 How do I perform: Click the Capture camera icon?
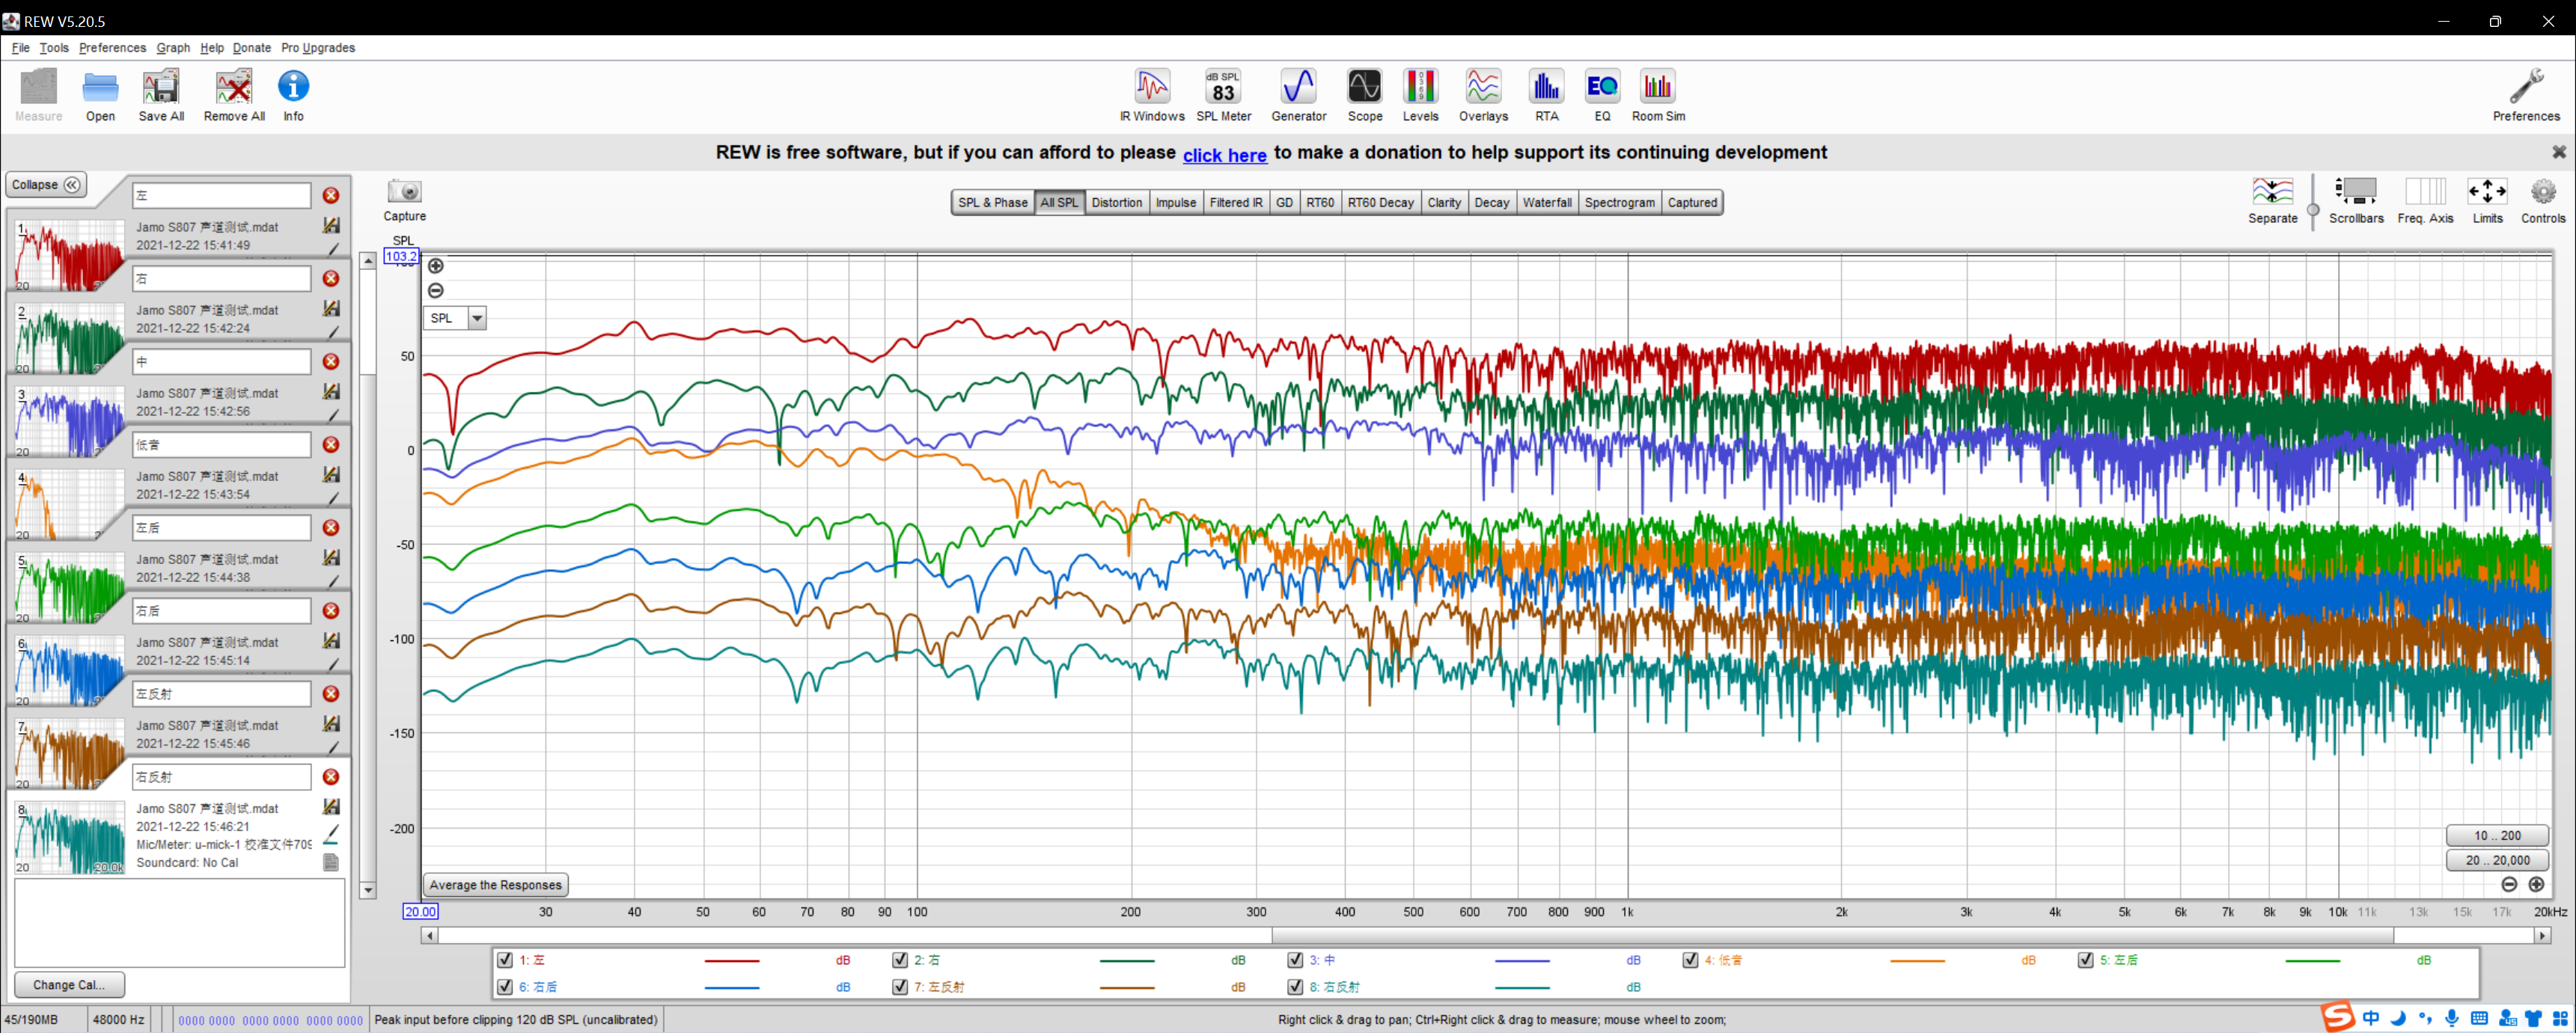pos(405,191)
